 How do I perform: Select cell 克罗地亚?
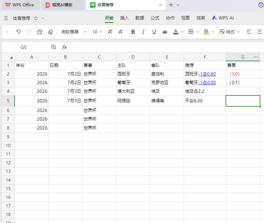(x=167, y=83)
